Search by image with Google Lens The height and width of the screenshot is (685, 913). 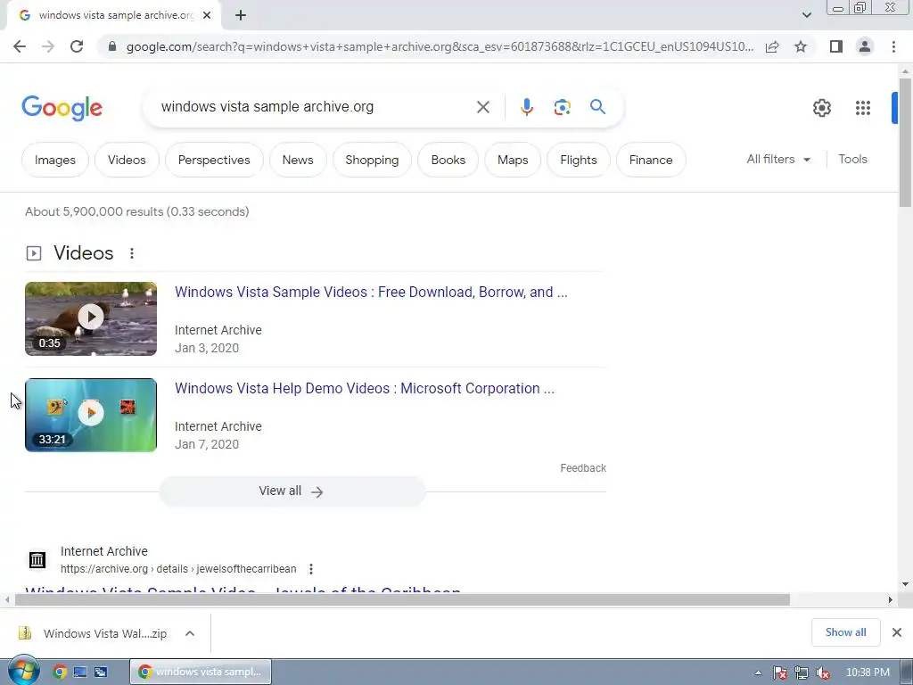pyautogui.click(x=562, y=107)
